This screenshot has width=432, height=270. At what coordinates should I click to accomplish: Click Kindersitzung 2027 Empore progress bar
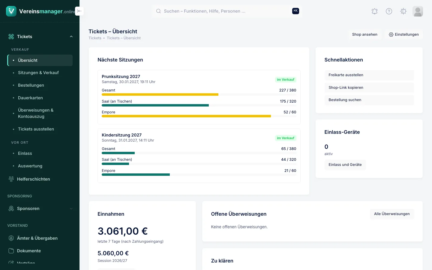[199, 175]
